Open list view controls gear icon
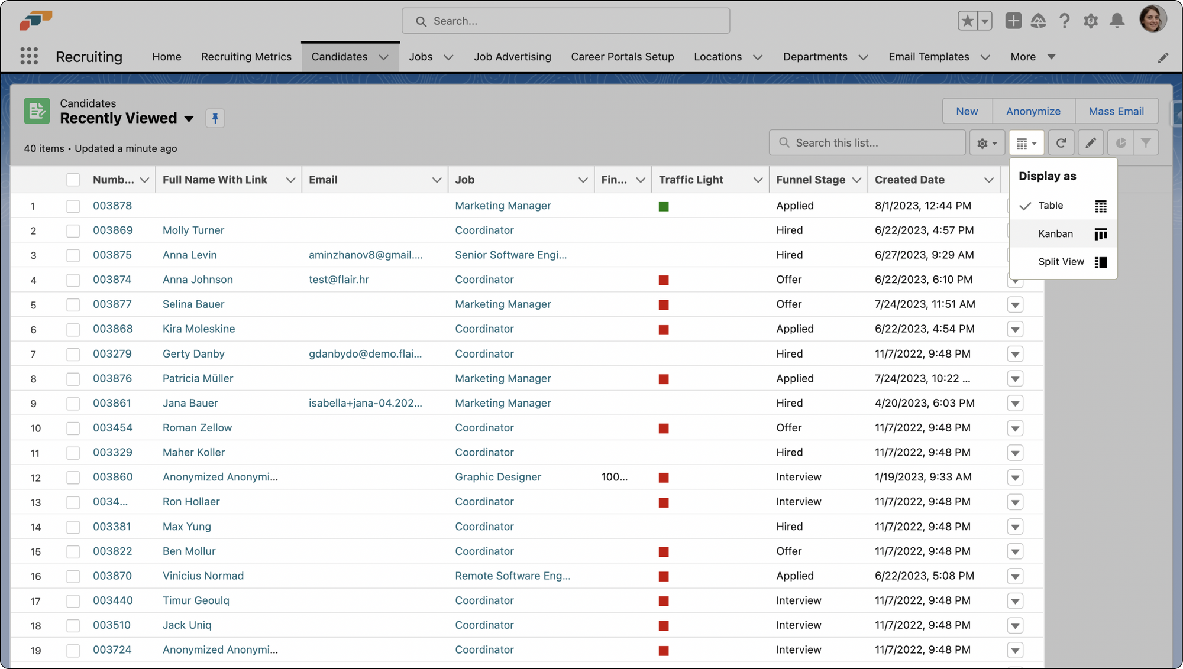Screen dimensions: 1183x669 (987, 143)
